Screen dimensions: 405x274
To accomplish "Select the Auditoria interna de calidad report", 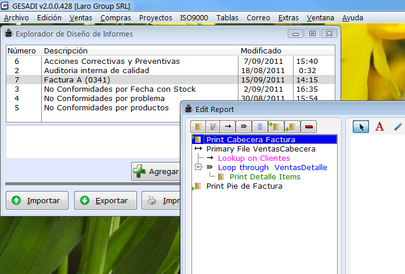I will click(x=96, y=71).
